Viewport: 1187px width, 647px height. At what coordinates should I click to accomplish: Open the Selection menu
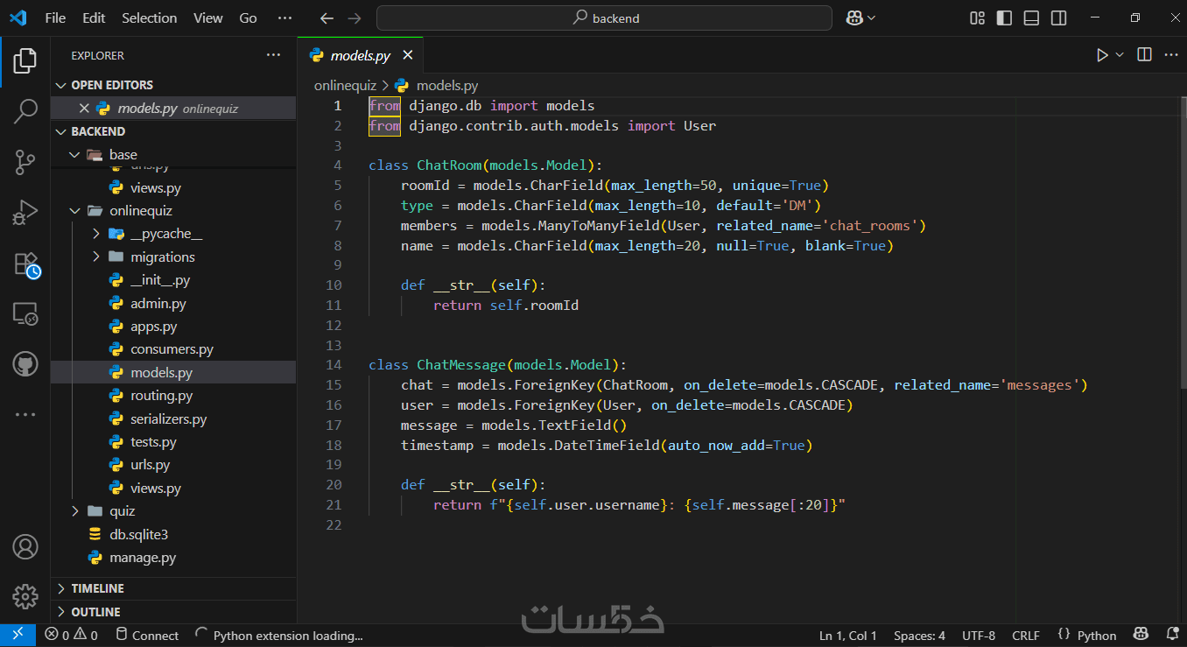point(149,18)
